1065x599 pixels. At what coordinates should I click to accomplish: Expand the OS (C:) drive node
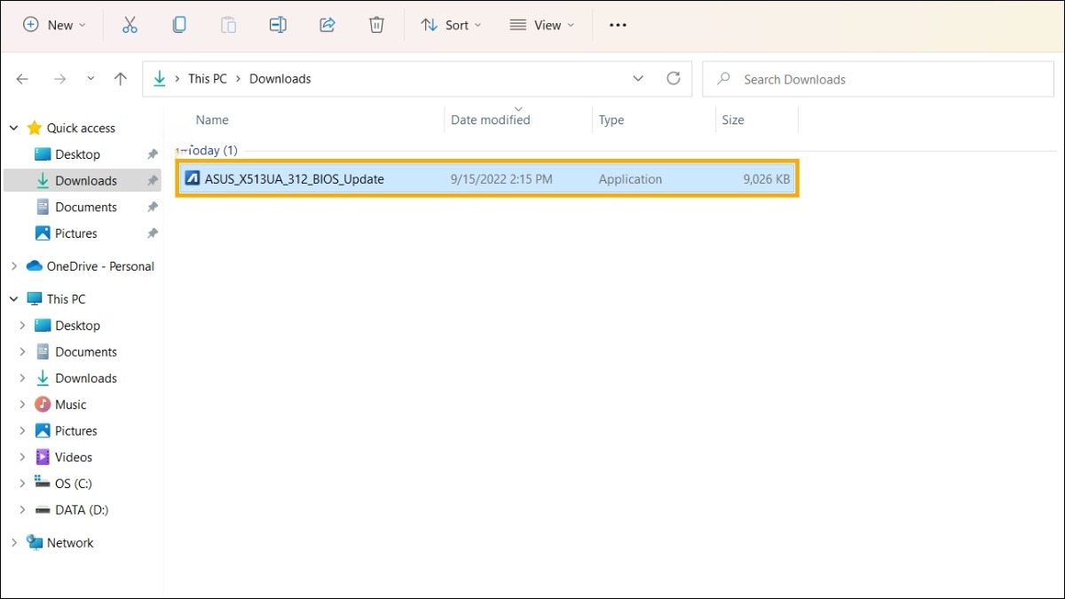tap(22, 484)
